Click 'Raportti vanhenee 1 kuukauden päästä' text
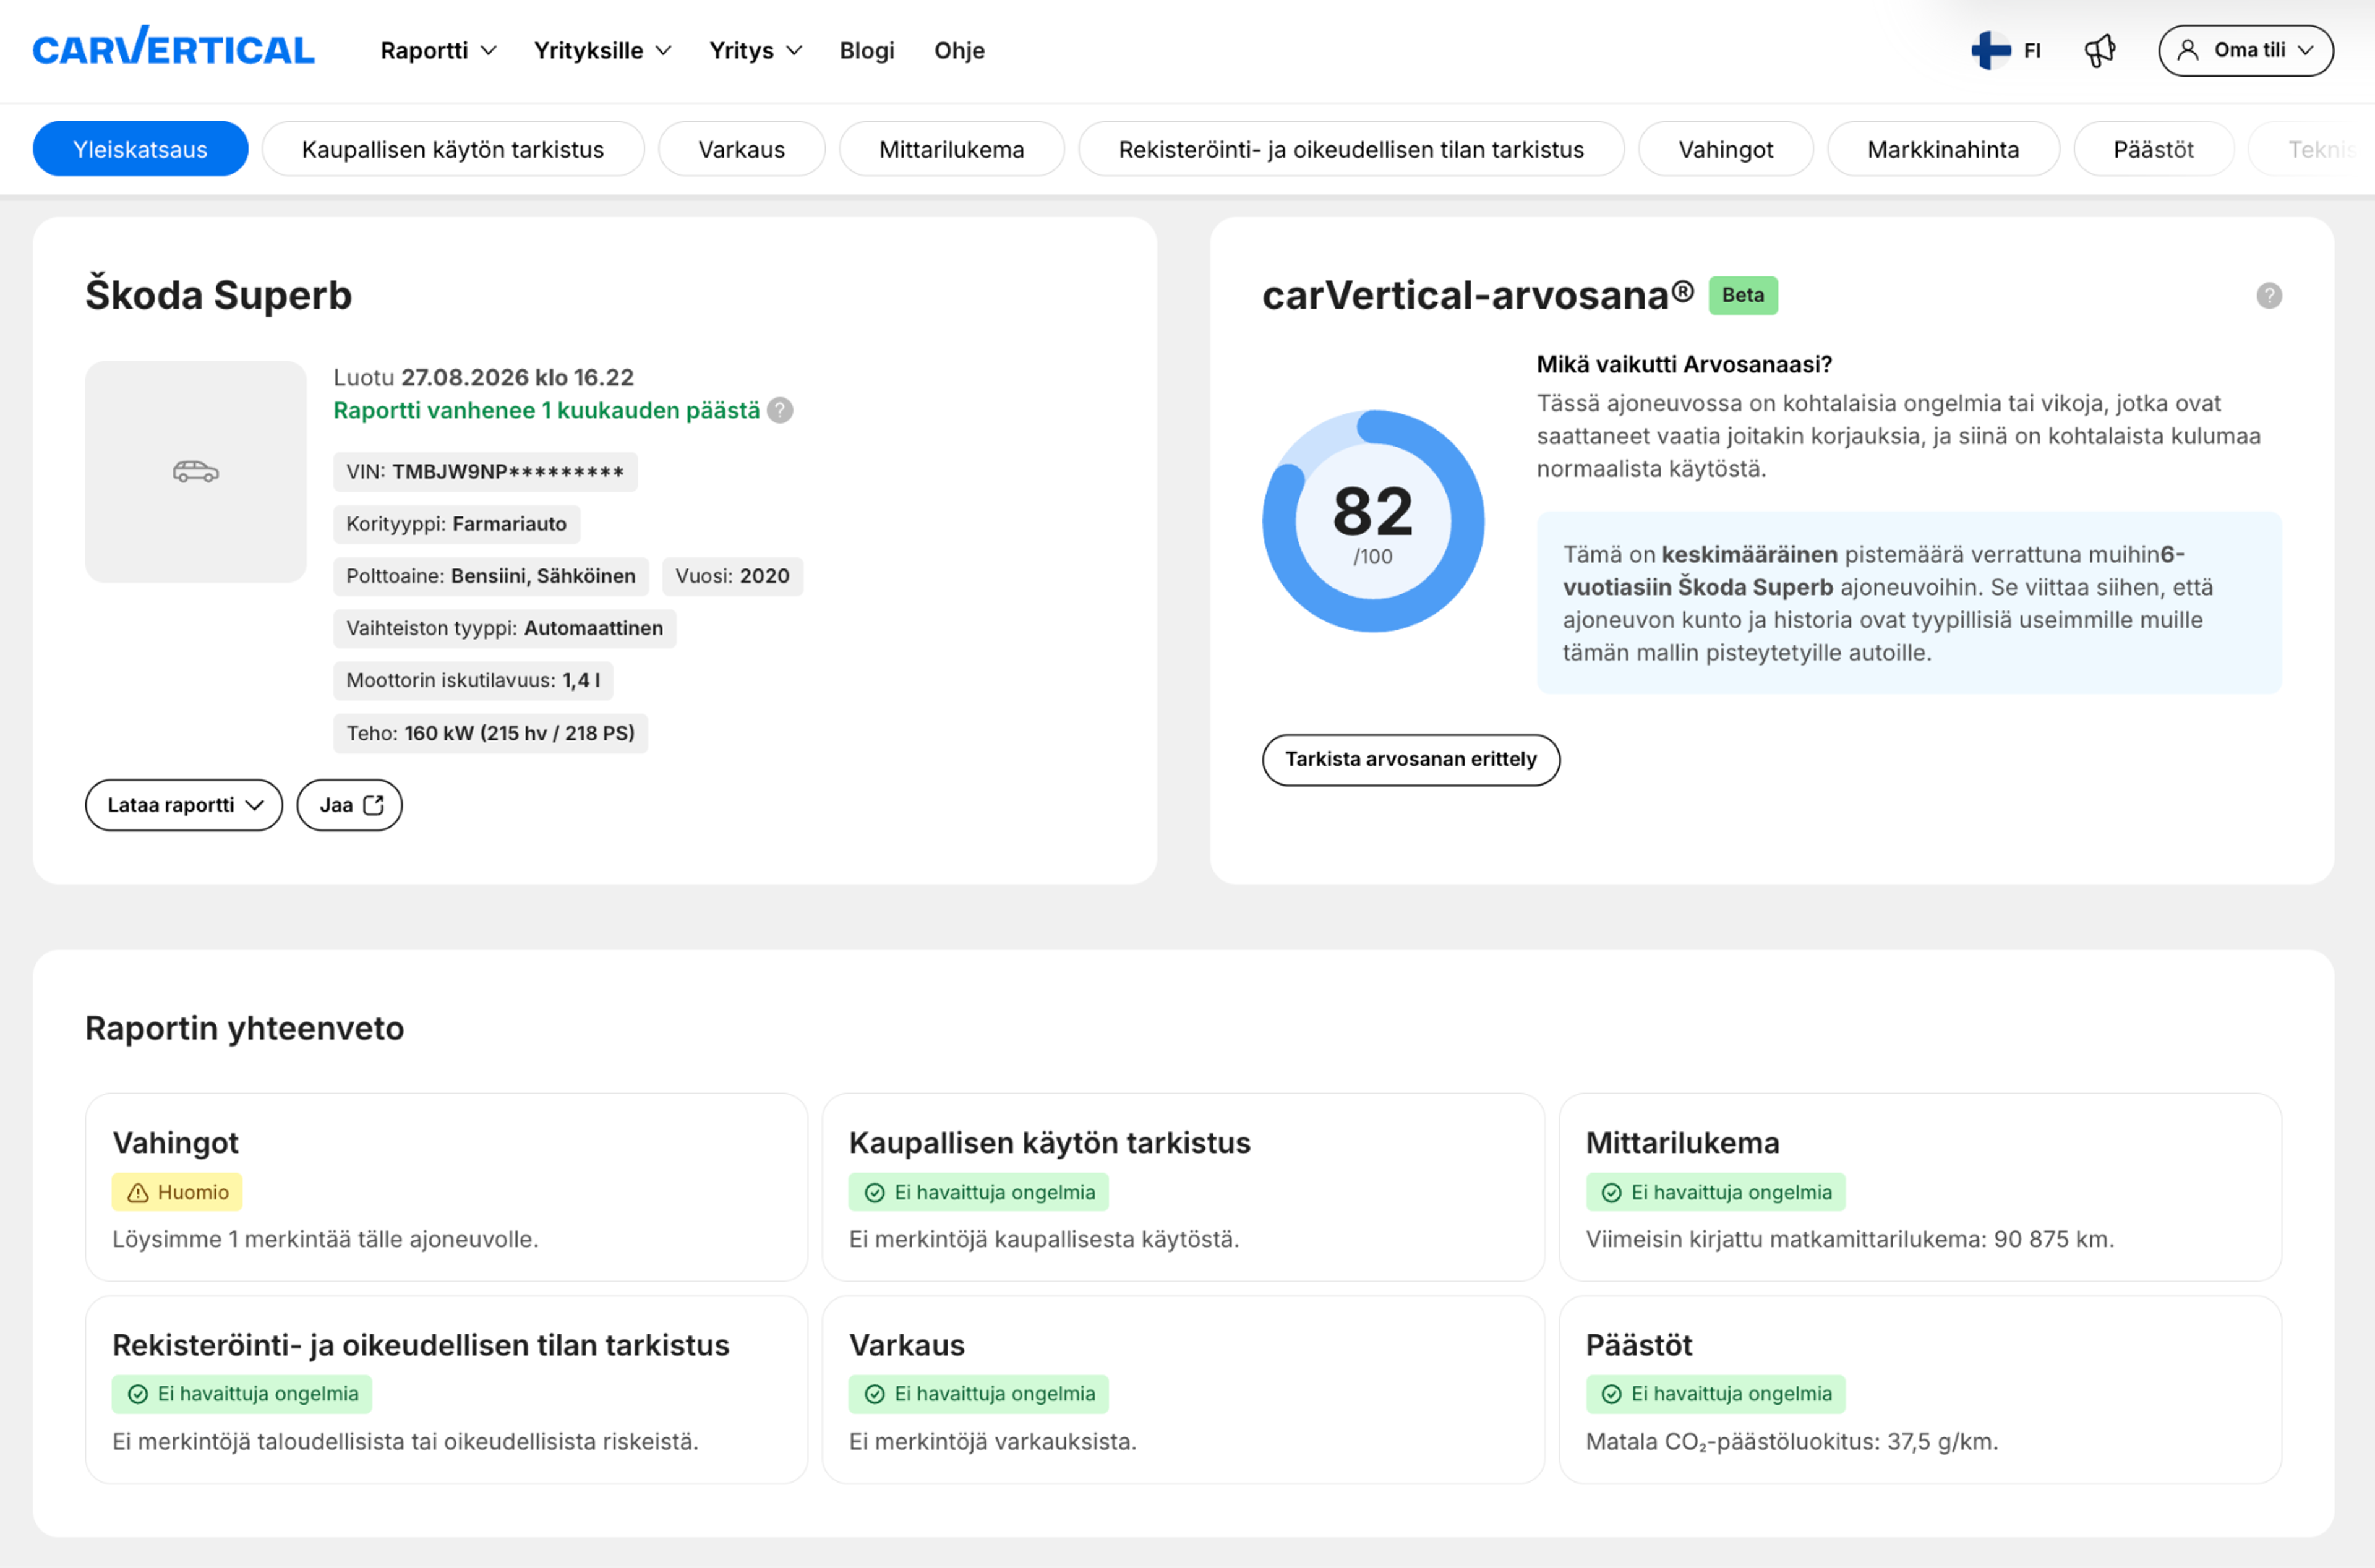This screenshot has width=2375, height=1568. coord(546,411)
